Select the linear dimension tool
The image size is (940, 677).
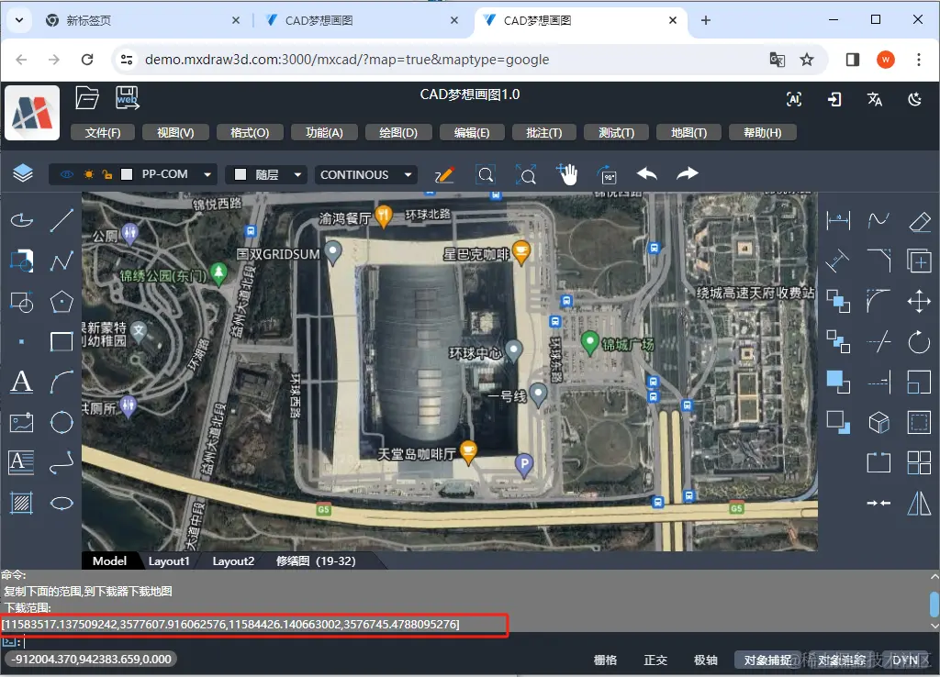click(x=838, y=220)
